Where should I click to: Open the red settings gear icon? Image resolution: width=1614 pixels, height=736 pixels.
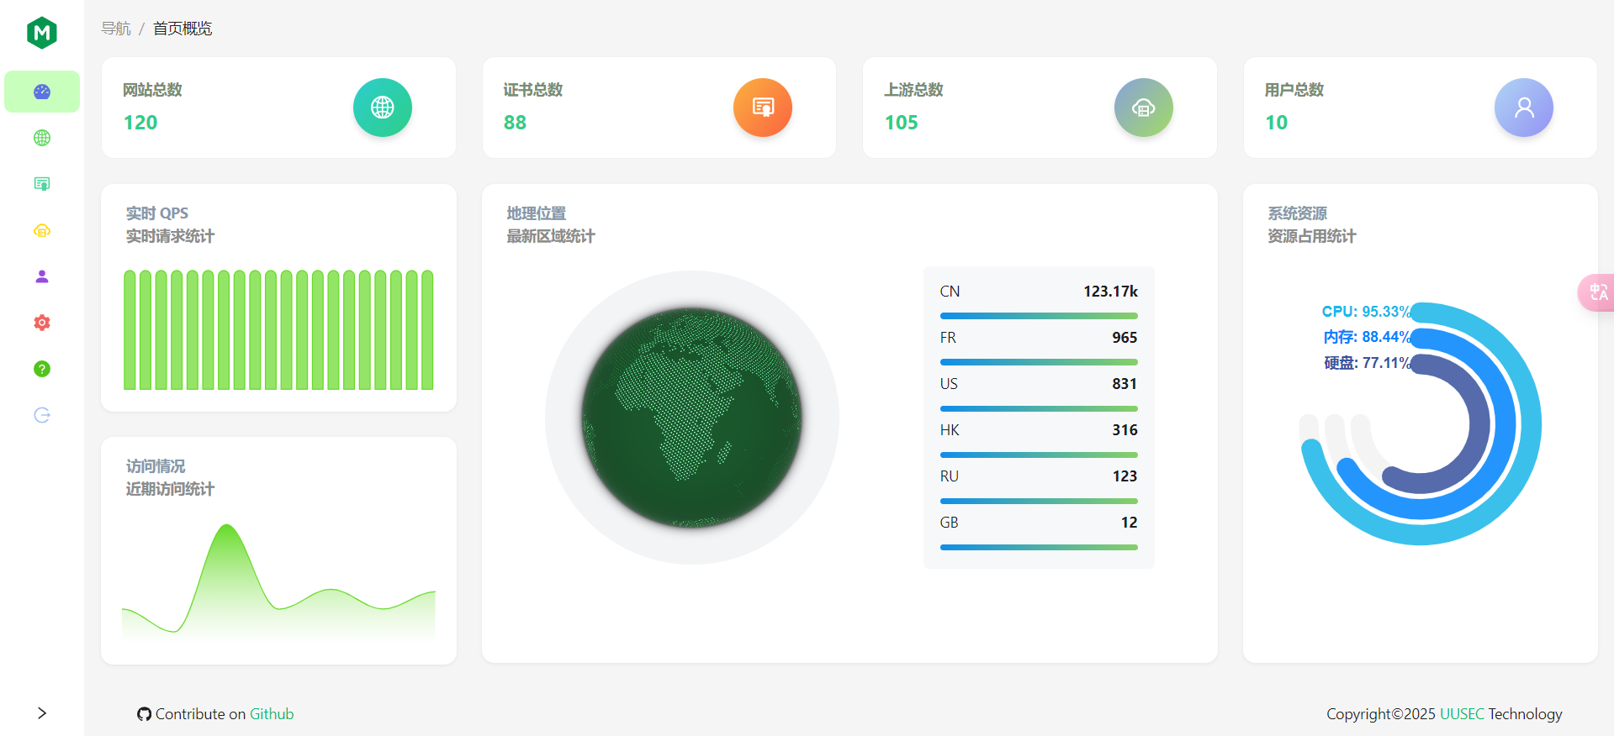[x=42, y=323]
